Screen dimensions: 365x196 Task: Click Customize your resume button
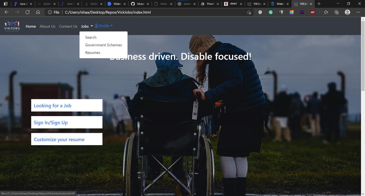(67, 139)
